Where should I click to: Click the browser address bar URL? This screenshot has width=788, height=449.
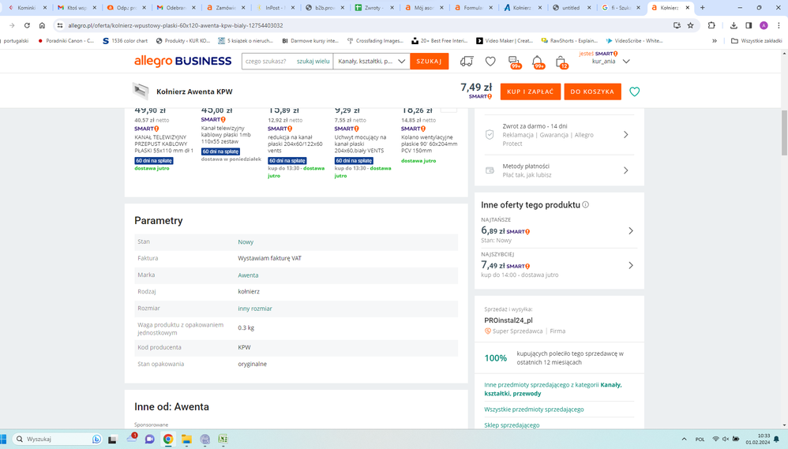[175, 25]
